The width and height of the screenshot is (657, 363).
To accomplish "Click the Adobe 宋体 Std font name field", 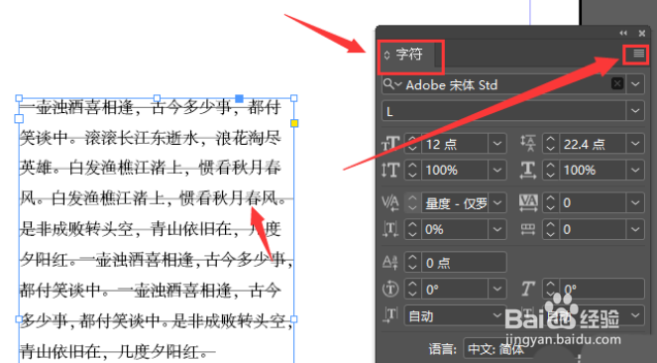I will coord(507,85).
